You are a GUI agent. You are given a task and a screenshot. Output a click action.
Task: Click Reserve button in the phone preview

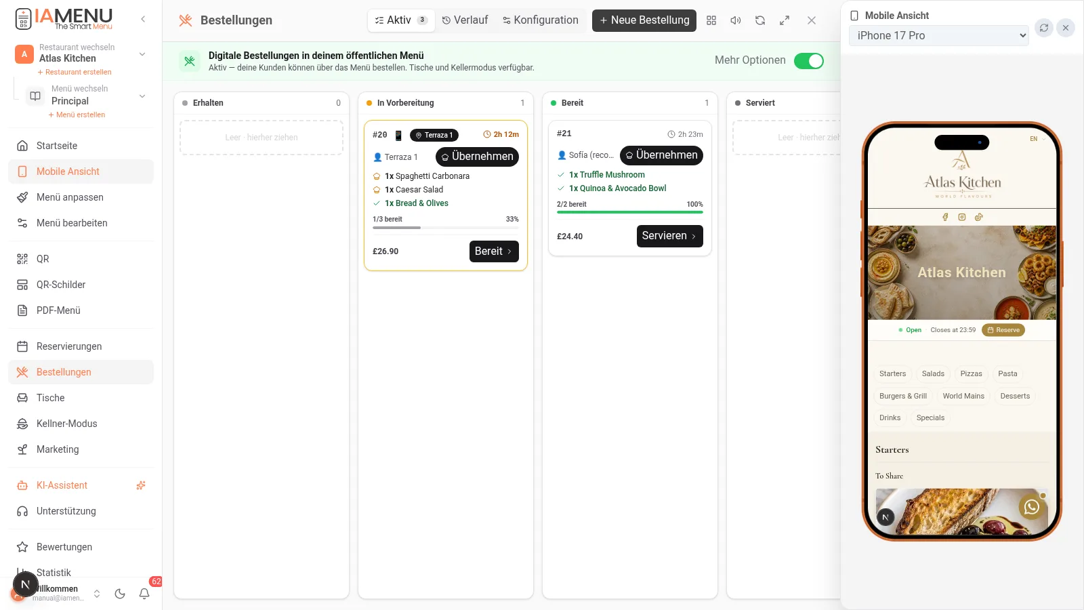(1003, 330)
